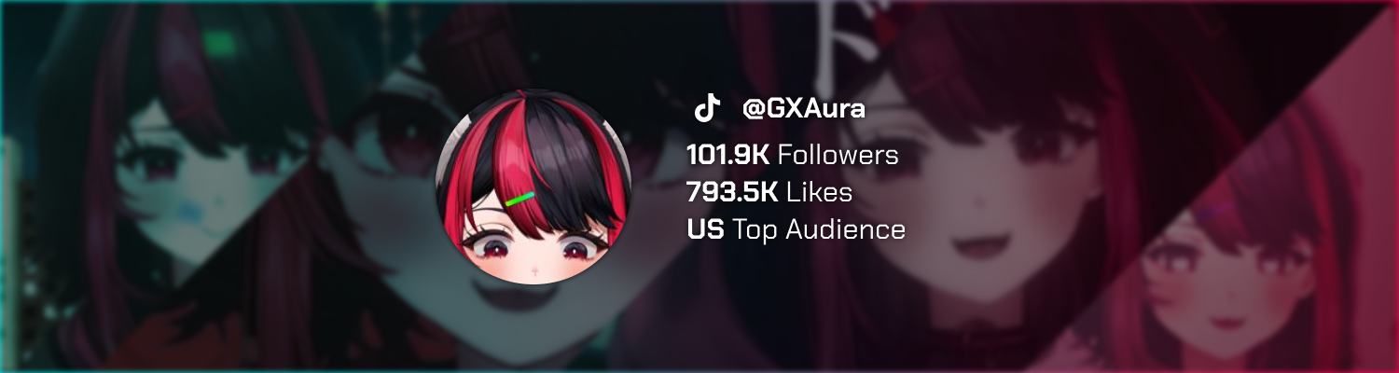Click the Top Audience text
Image resolution: width=1399 pixels, height=373 pixels.
click(819, 228)
